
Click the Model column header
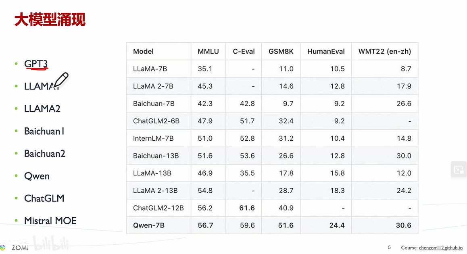143,51
